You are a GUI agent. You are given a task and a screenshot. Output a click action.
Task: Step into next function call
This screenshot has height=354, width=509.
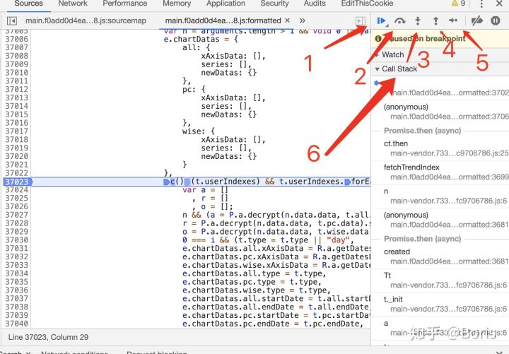tap(418, 20)
